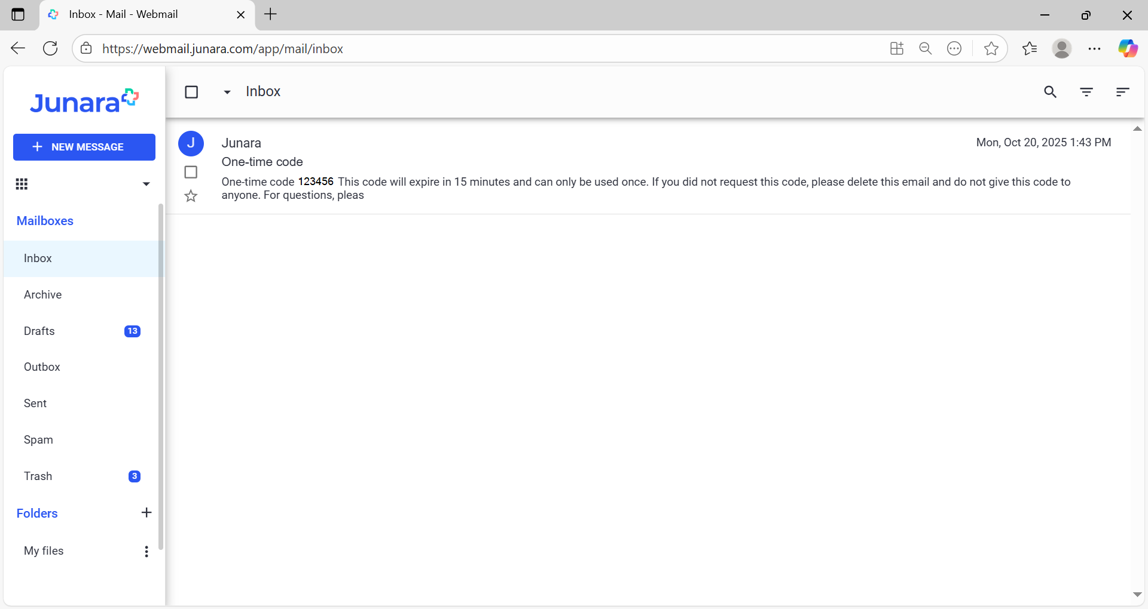Add this page to favorites star
This screenshot has width=1148, height=609.
[x=991, y=48]
